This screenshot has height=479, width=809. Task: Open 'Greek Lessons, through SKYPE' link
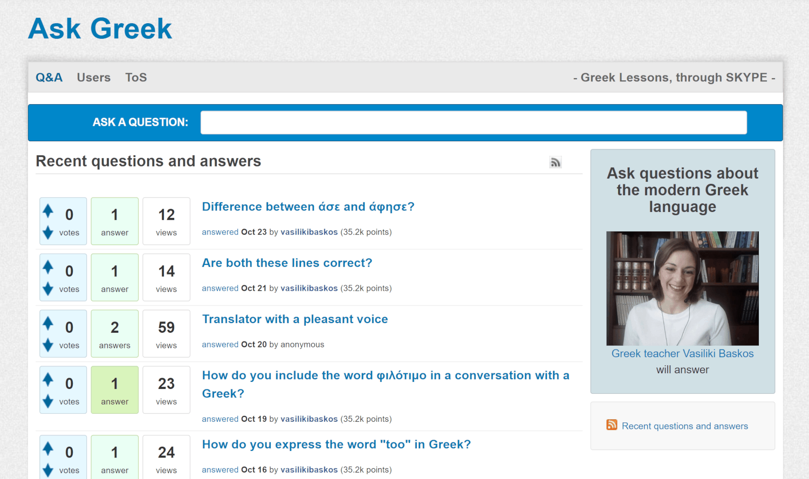[x=674, y=78]
